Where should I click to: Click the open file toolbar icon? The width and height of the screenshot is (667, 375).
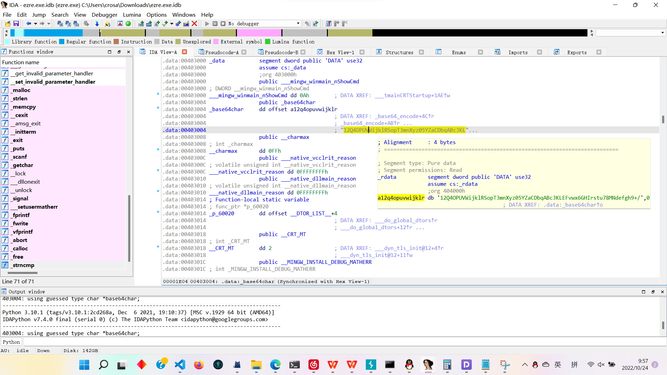click(x=8, y=24)
